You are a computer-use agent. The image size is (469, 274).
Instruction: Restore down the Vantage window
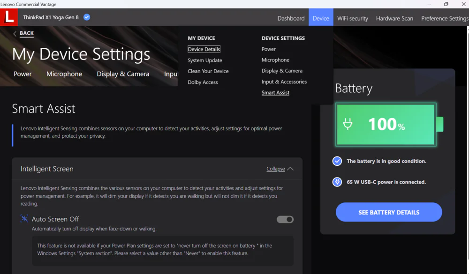coord(446,4)
